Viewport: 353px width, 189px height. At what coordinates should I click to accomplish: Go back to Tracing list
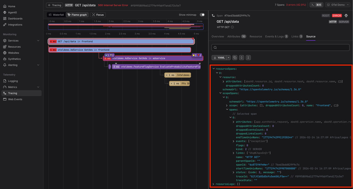click(55, 5)
